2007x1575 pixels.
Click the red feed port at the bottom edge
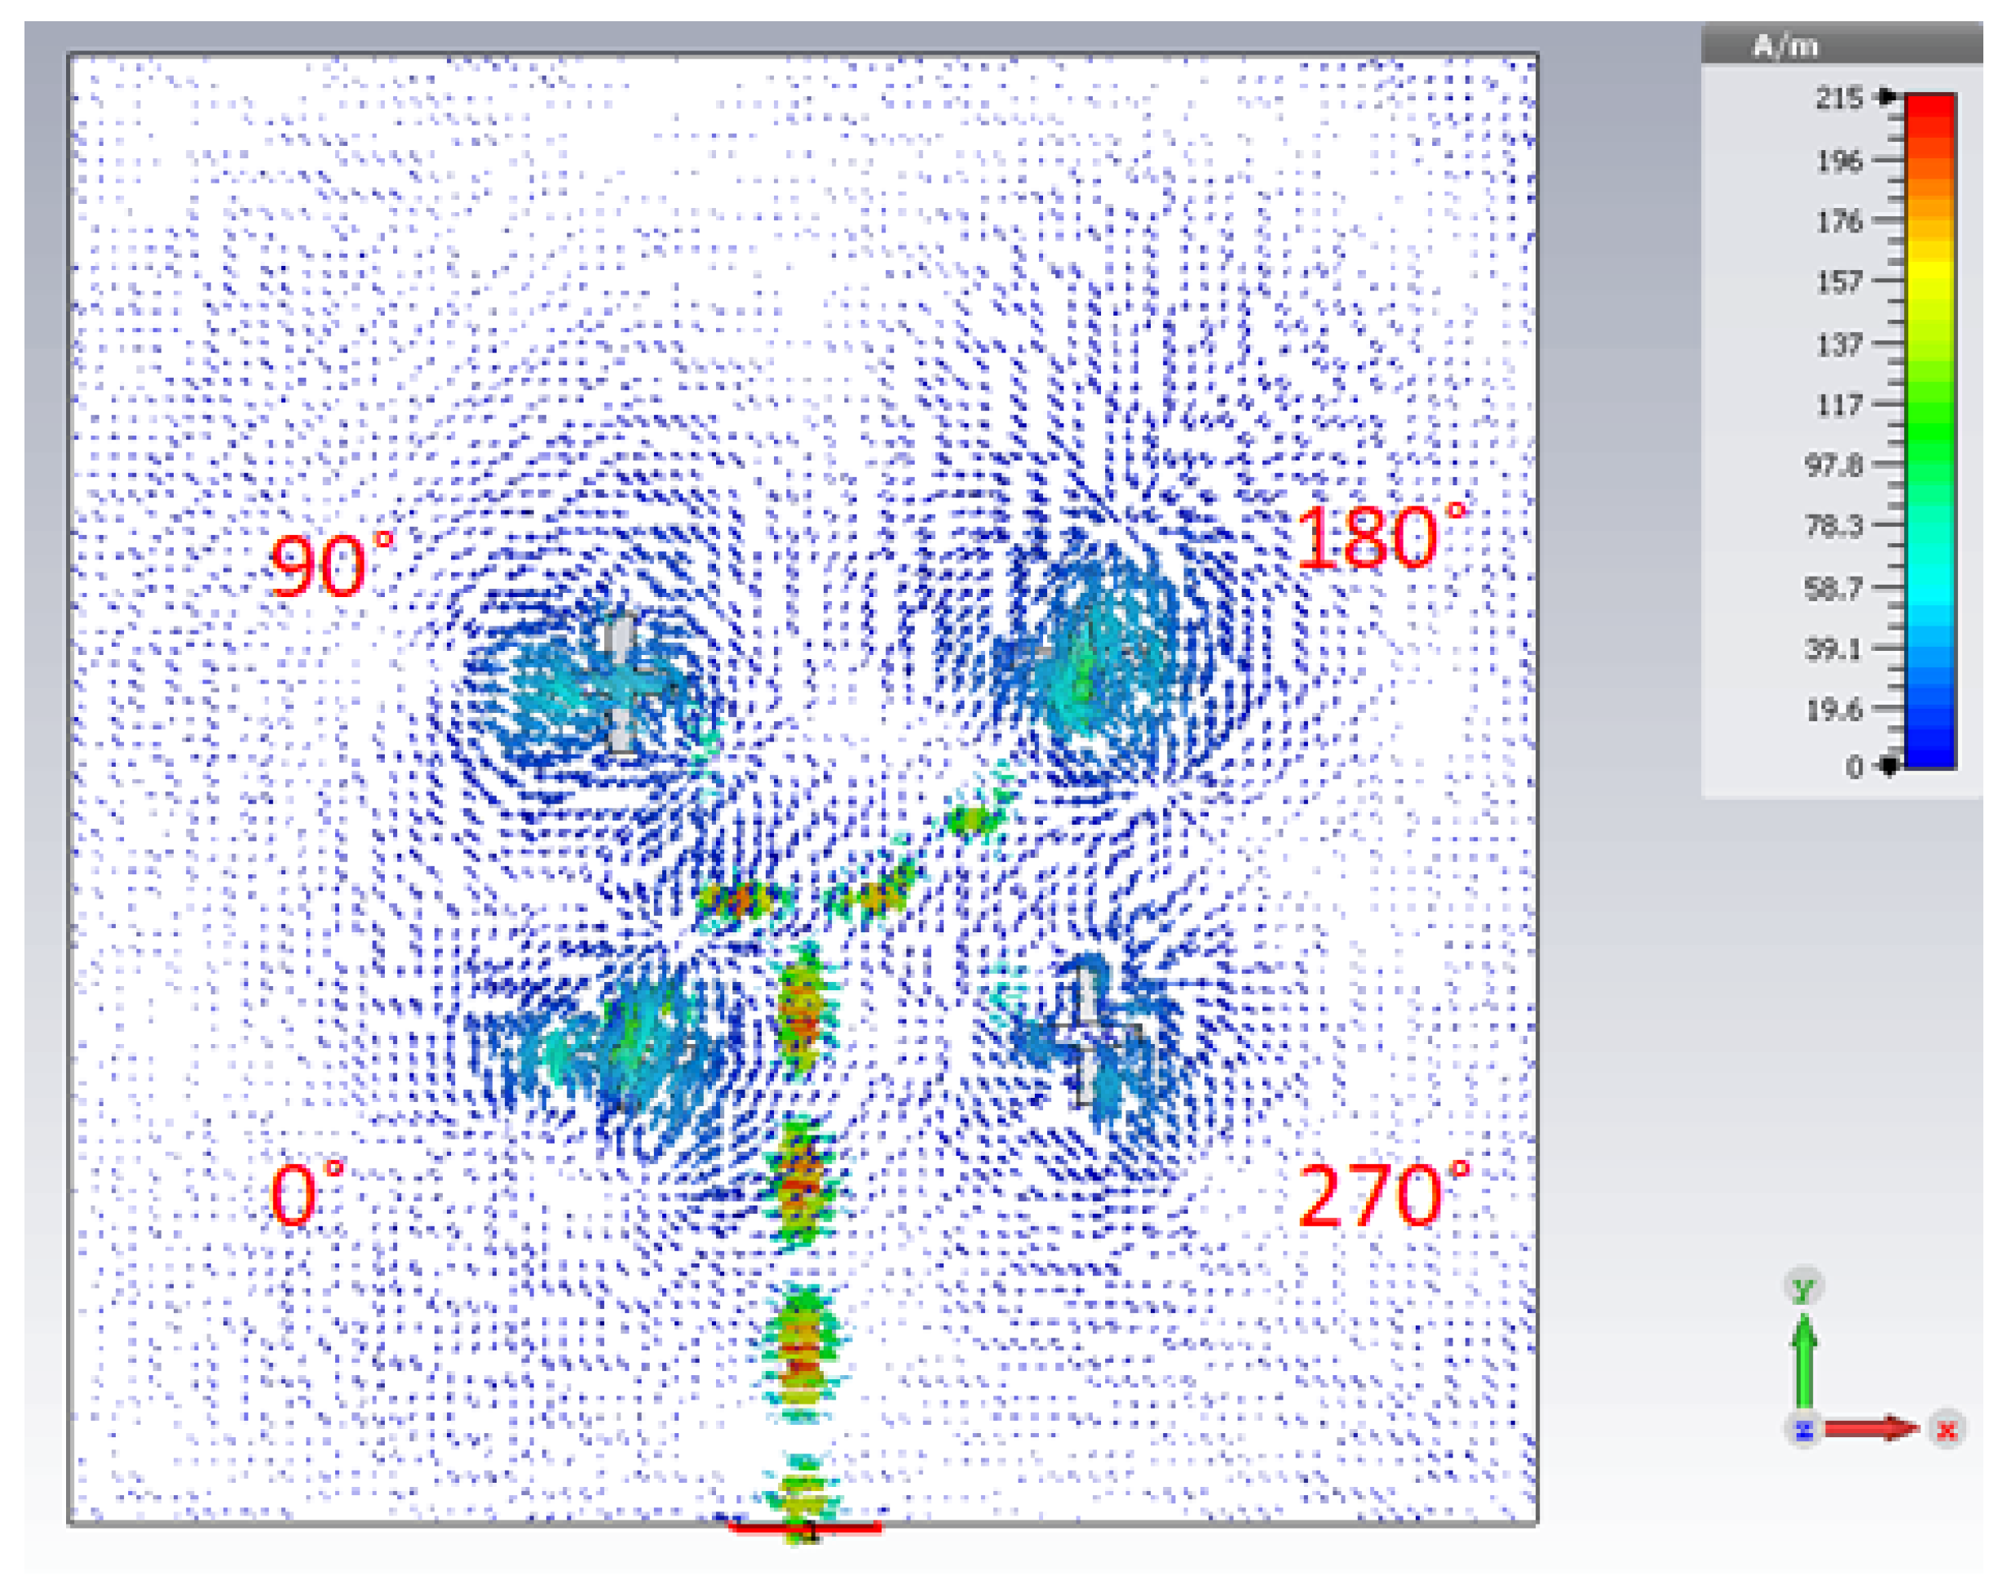[x=804, y=1529]
